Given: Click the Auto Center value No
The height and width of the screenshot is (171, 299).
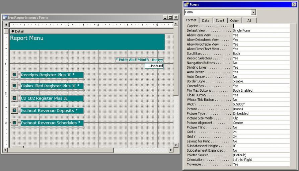Looking at the screenshot, I should pyautogui.click(x=261, y=77).
